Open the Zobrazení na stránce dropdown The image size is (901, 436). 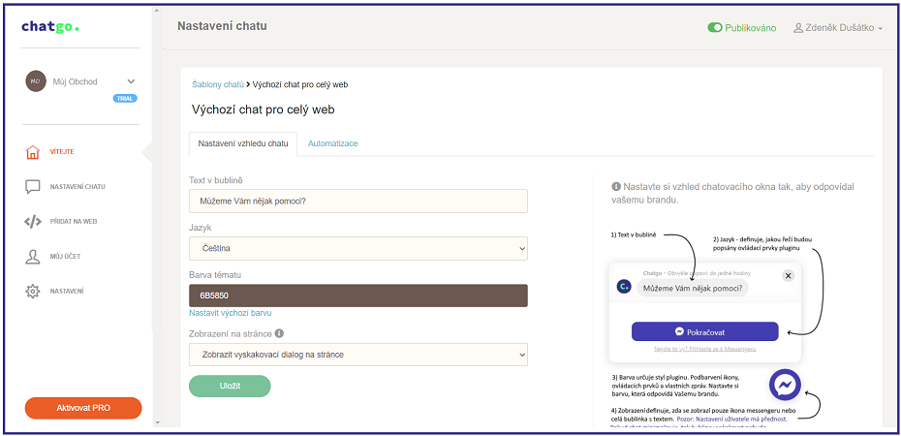(x=358, y=355)
